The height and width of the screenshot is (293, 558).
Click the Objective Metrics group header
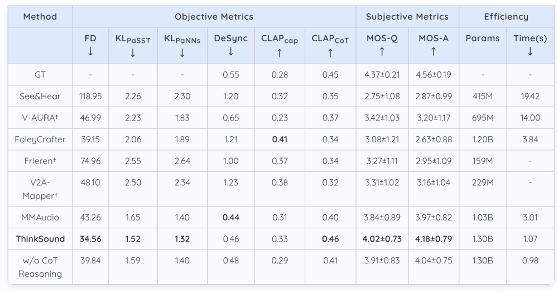click(x=214, y=17)
